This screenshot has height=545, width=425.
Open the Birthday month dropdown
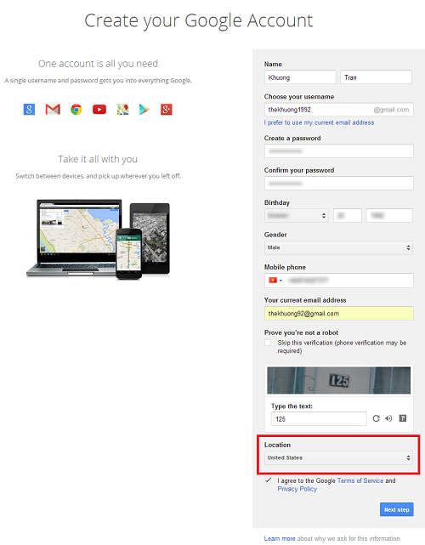(x=296, y=215)
